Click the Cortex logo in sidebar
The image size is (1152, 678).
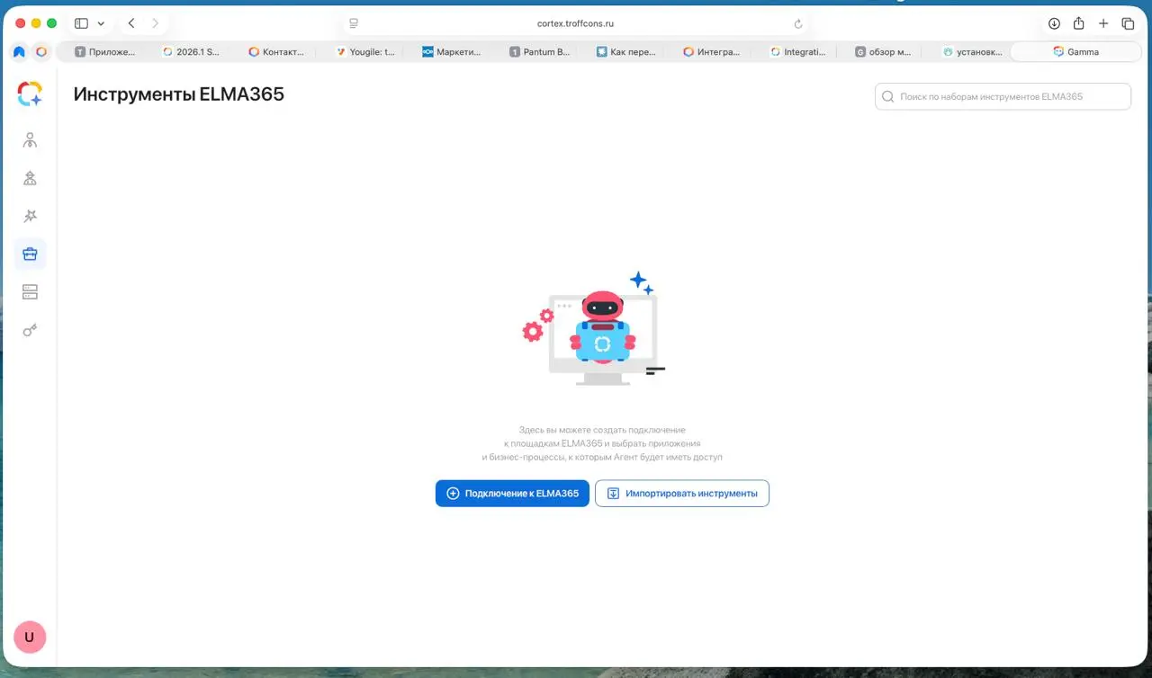click(30, 94)
